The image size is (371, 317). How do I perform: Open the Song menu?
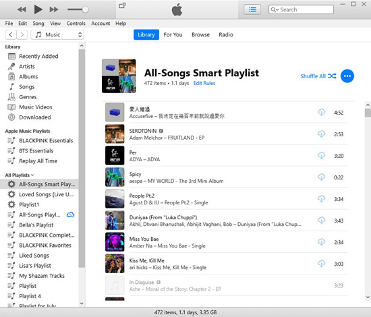click(38, 24)
